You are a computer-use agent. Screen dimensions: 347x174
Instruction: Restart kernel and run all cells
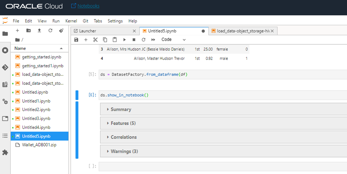click(x=153, y=40)
